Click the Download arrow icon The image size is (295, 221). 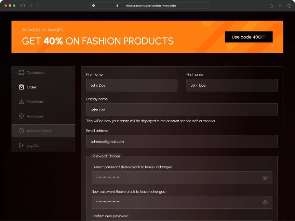[21, 101]
